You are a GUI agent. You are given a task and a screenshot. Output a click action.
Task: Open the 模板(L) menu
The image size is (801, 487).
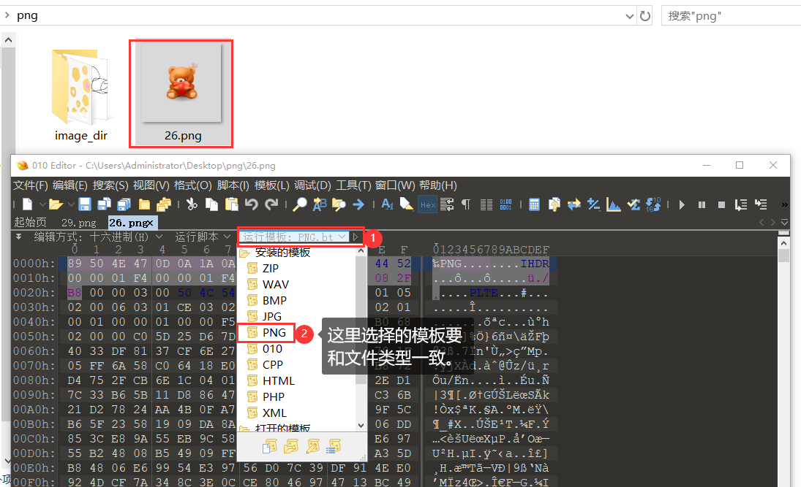click(272, 185)
